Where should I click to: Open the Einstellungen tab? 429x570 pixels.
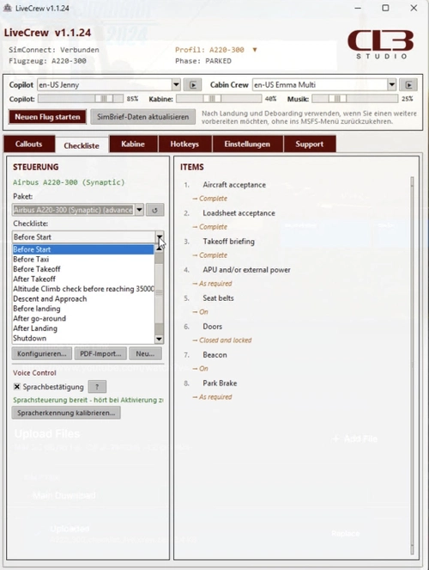pyautogui.click(x=247, y=144)
